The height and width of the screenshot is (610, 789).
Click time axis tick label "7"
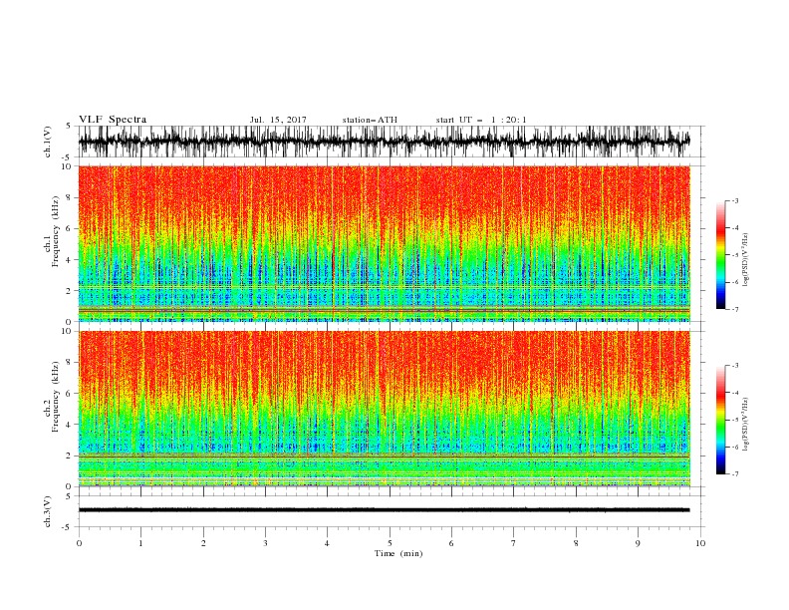514,543
